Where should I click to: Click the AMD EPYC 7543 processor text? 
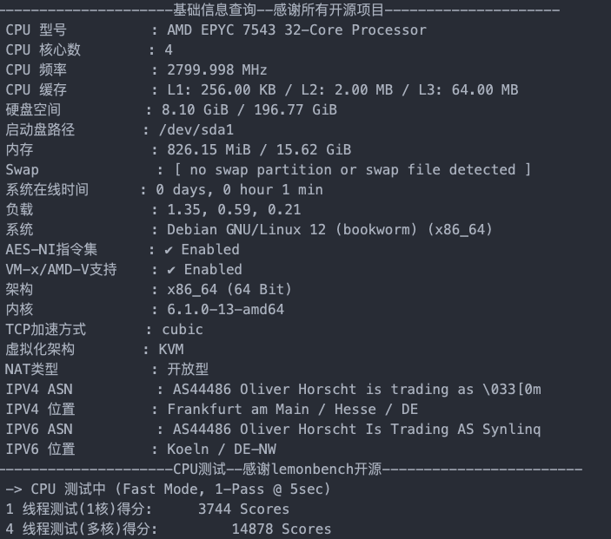[x=296, y=30]
